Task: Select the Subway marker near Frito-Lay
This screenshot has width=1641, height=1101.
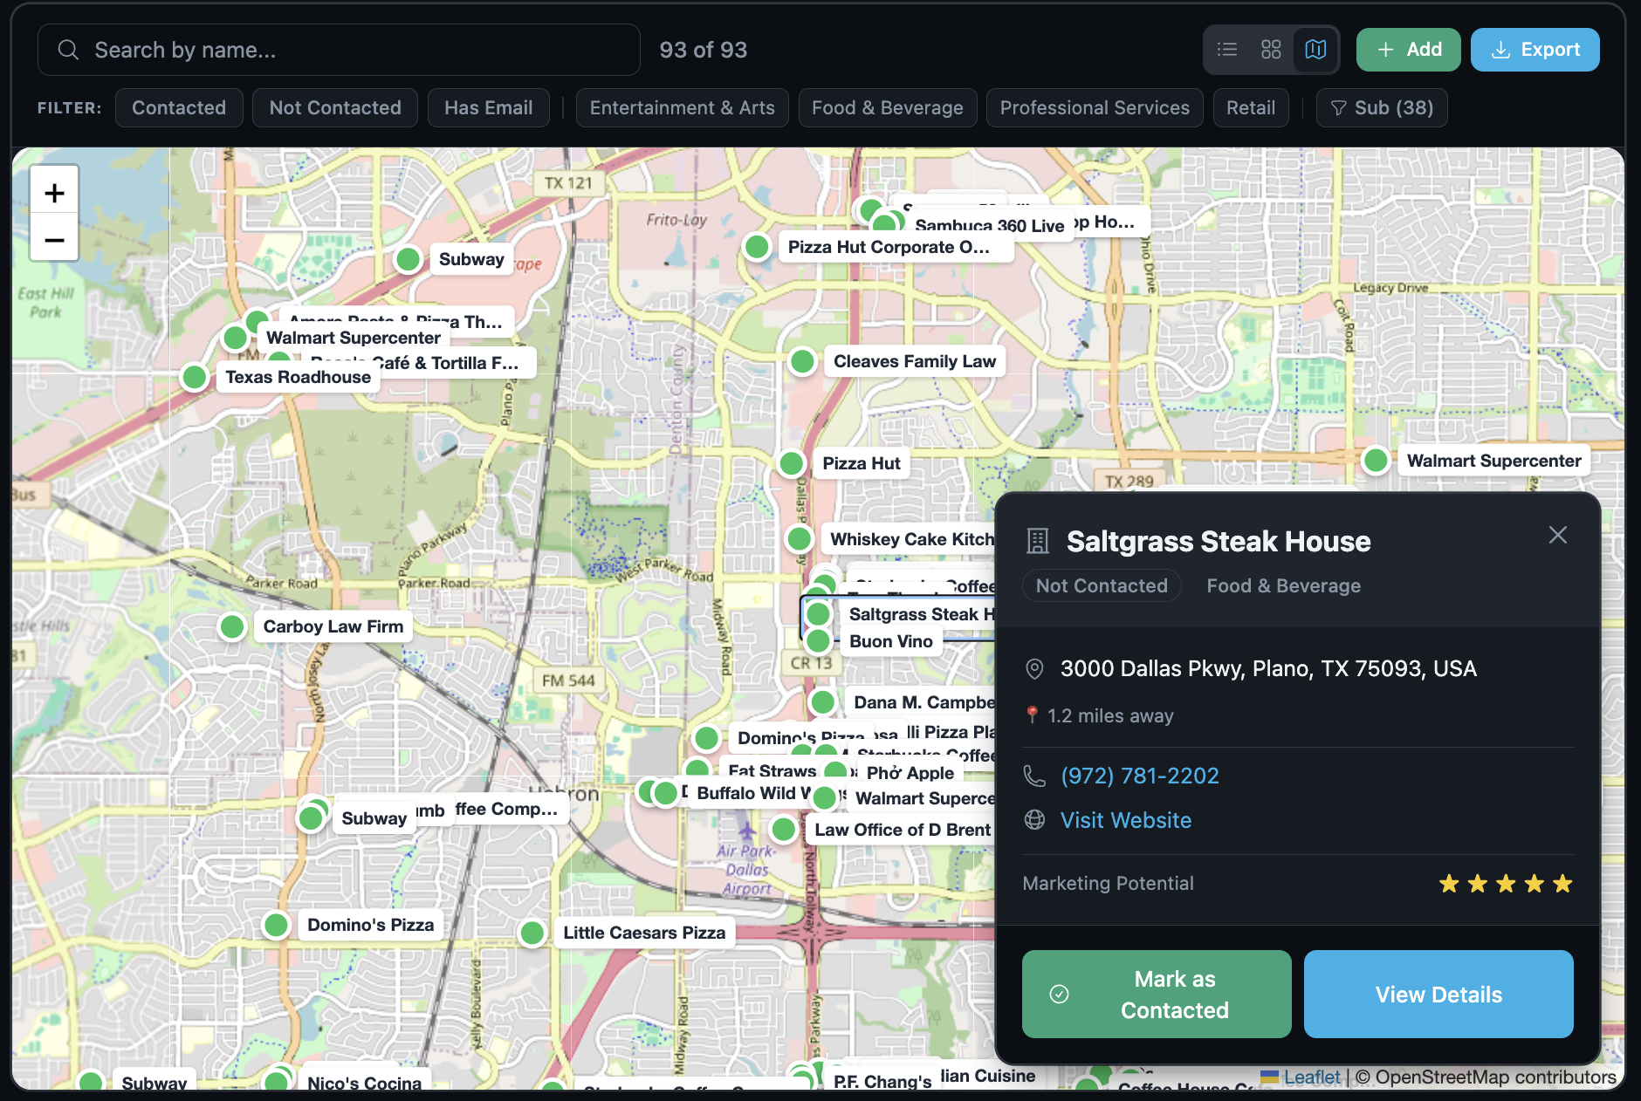Action: (408, 259)
